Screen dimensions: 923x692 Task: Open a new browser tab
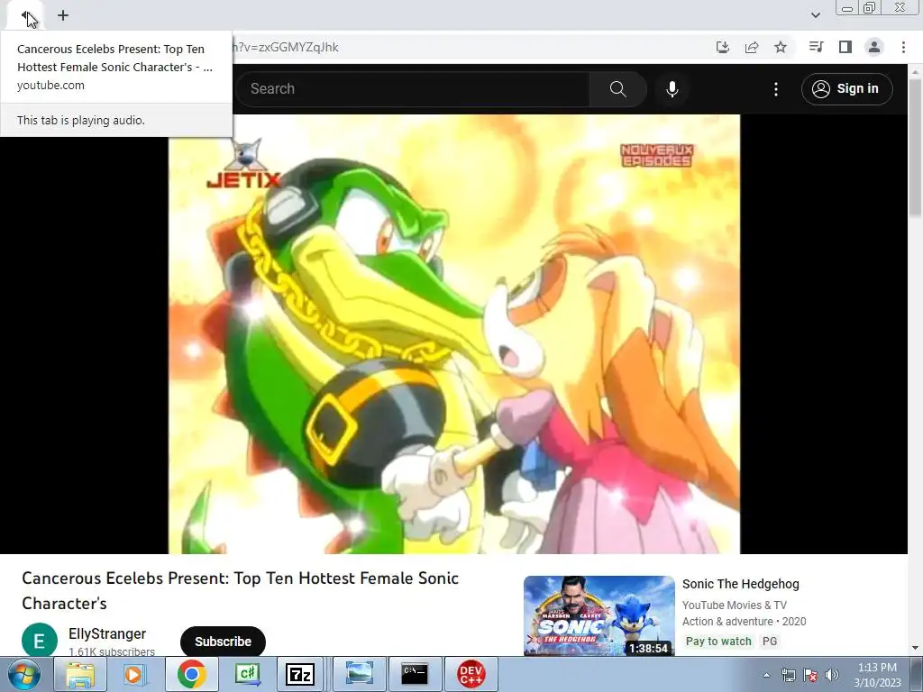point(63,16)
